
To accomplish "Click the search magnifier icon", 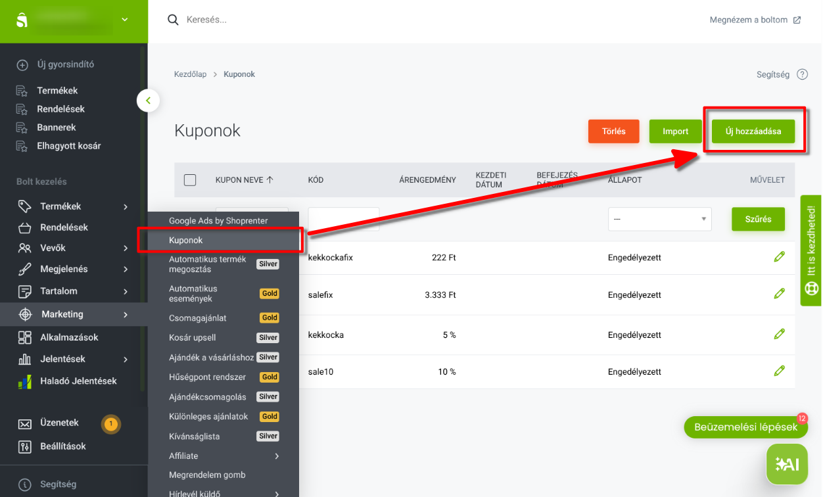I will 174,20.
